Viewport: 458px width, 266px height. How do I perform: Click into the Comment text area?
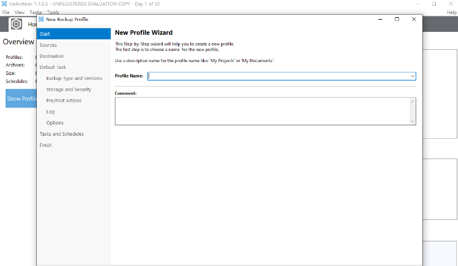click(262, 111)
